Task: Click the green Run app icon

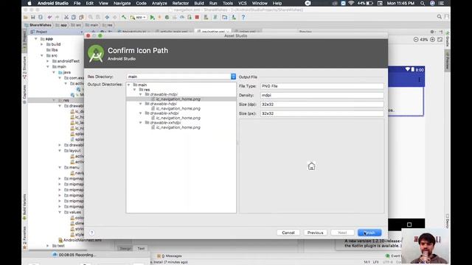Action: pyautogui.click(x=153, y=18)
